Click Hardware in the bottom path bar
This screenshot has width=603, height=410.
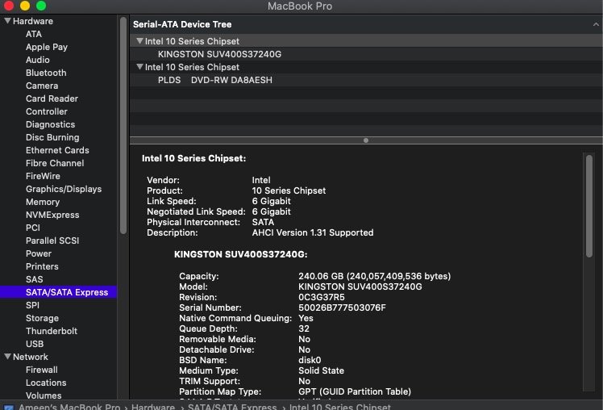point(153,407)
